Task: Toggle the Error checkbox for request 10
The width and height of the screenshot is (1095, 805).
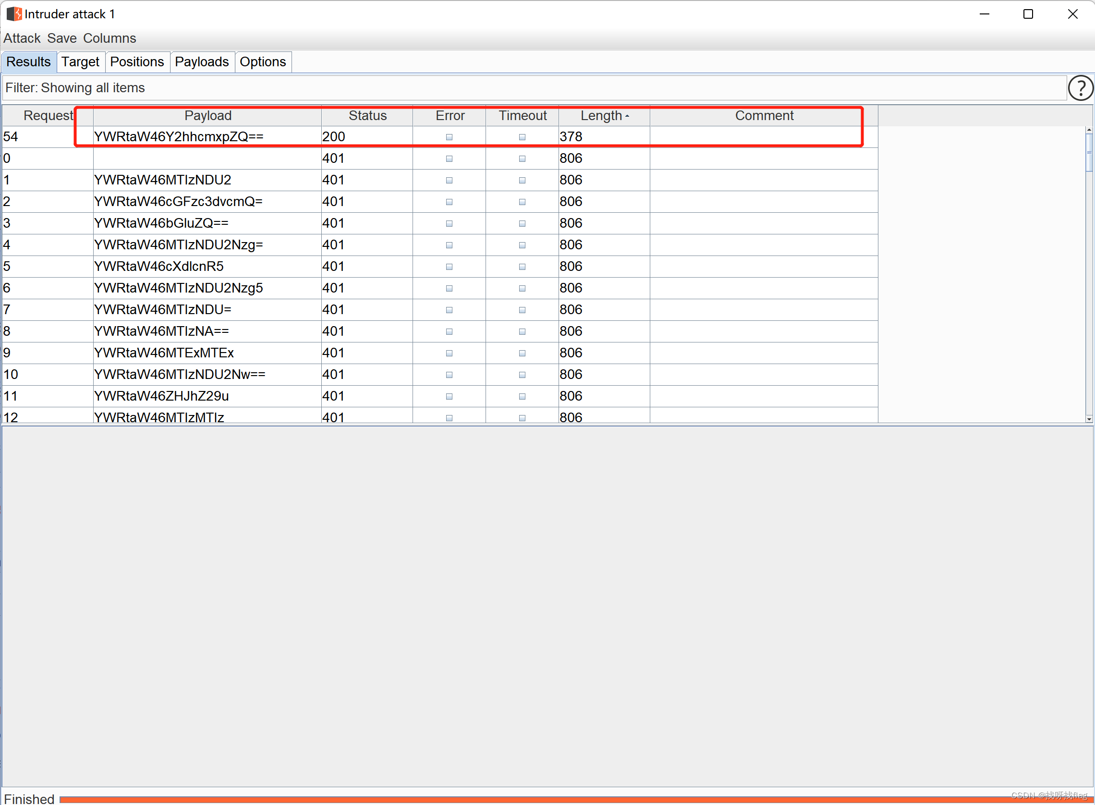Action: pyautogui.click(x=449, y=375)
